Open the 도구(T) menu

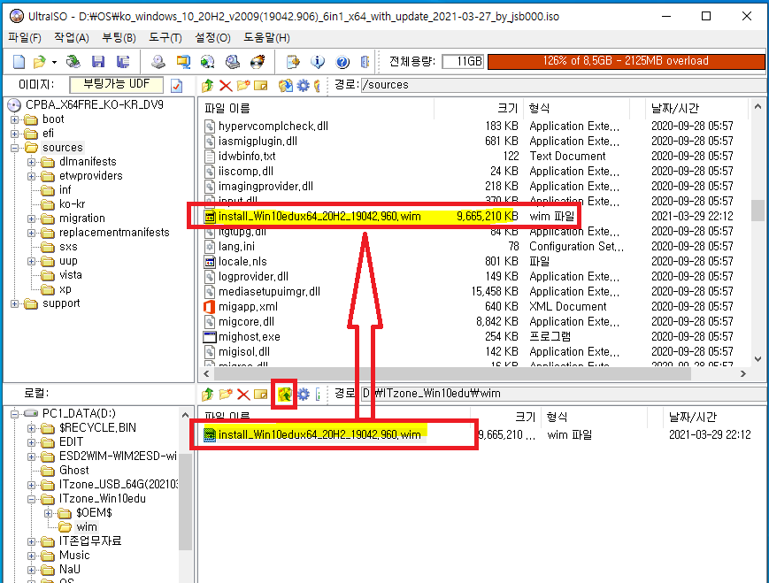click(165, 38)
